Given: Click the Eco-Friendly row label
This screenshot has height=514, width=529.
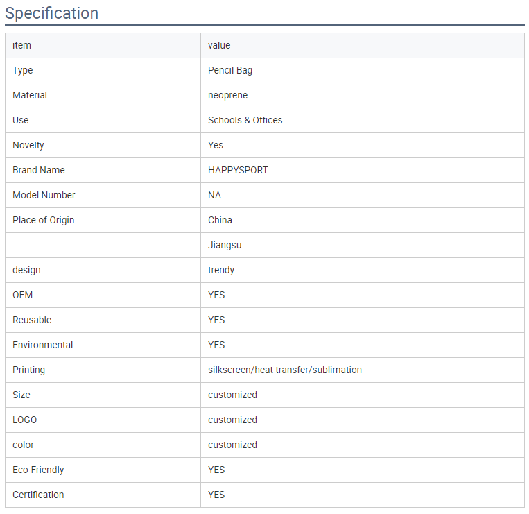Looking at the screenshot, I should pos(38,470).
